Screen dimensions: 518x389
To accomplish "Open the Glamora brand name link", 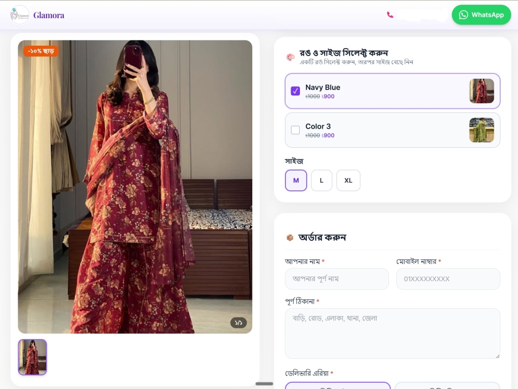I will coord(49,15).
